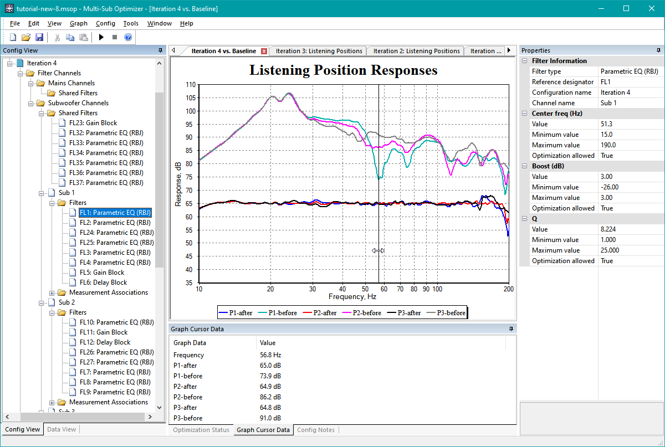Expand Sub 1 Measurement Associations node

pos(53,292)
